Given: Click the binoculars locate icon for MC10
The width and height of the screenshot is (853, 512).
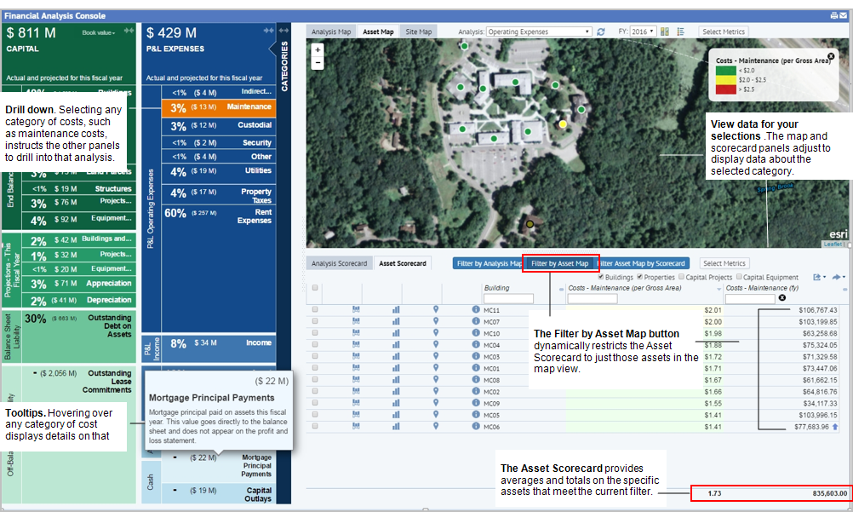Looking at the screenshot, I should click(355, 331).
